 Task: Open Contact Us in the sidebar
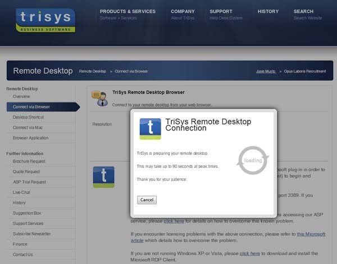pos(23,254)
